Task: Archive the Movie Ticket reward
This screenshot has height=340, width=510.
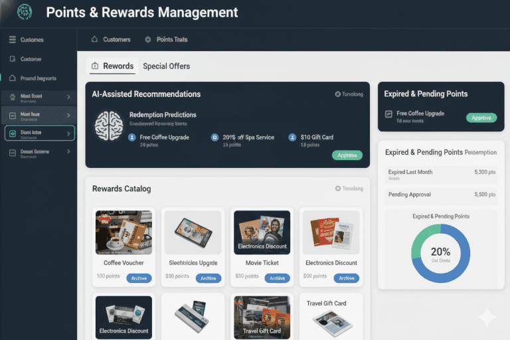Action: click(x=277, y=278)
